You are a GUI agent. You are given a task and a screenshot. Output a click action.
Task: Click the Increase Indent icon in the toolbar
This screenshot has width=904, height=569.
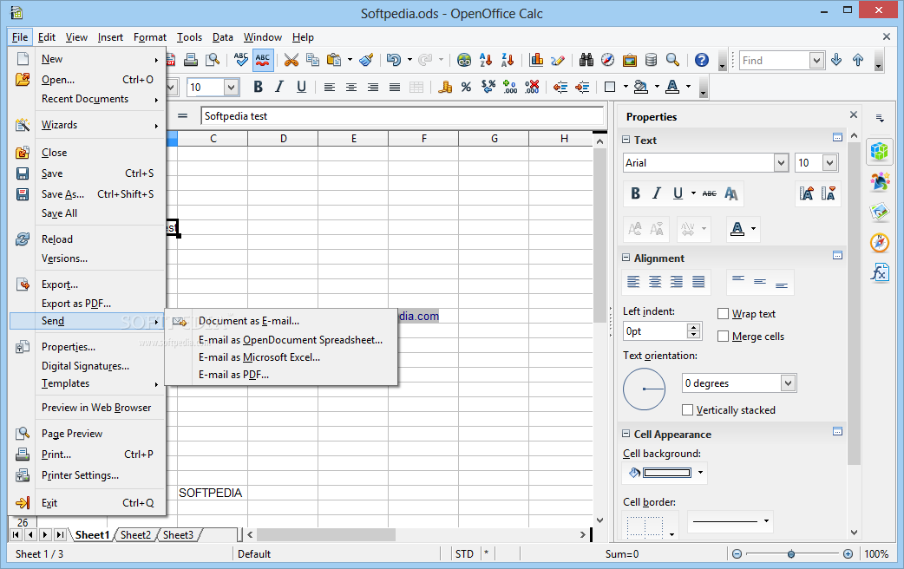[x=582, y=87]
